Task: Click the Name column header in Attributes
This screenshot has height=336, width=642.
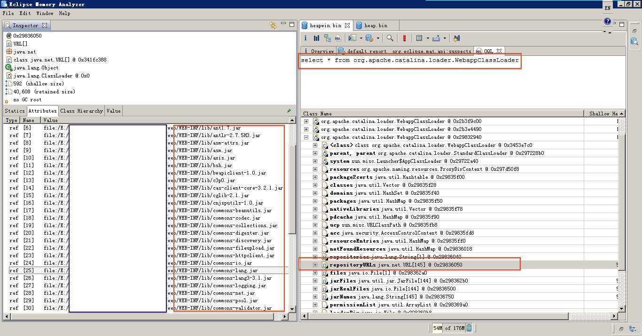Action: [x=31, y=120]
